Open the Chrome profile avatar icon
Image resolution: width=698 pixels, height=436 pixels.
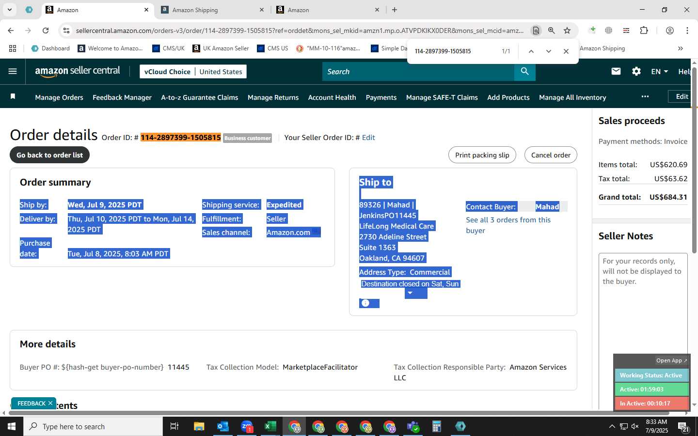point(670,31)
